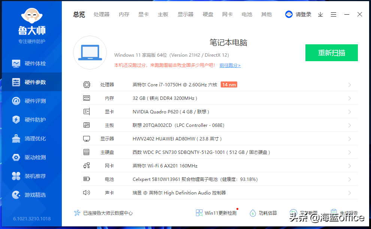Image resolution: width=371 pixels, height=229 pixels.
Task: Open 功耗估算 power estimation
Action: pos(263,213)
